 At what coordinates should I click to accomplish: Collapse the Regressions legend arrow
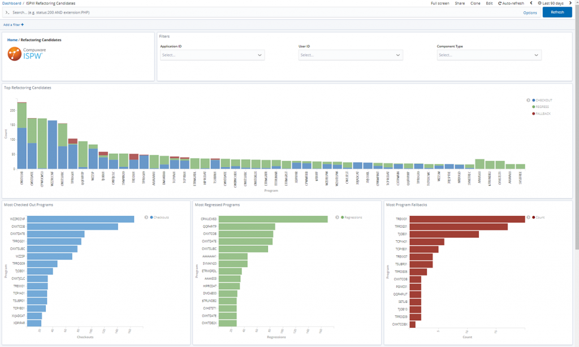tap(337, 218)
